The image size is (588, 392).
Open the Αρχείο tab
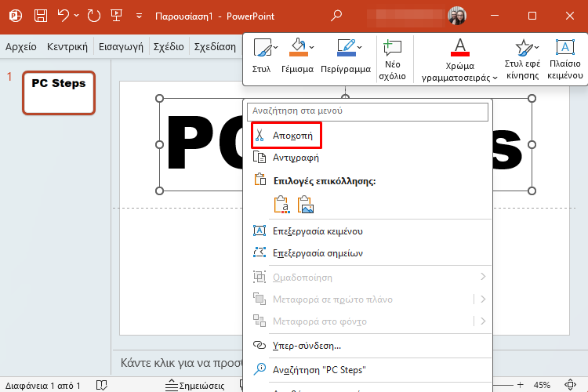21,46
